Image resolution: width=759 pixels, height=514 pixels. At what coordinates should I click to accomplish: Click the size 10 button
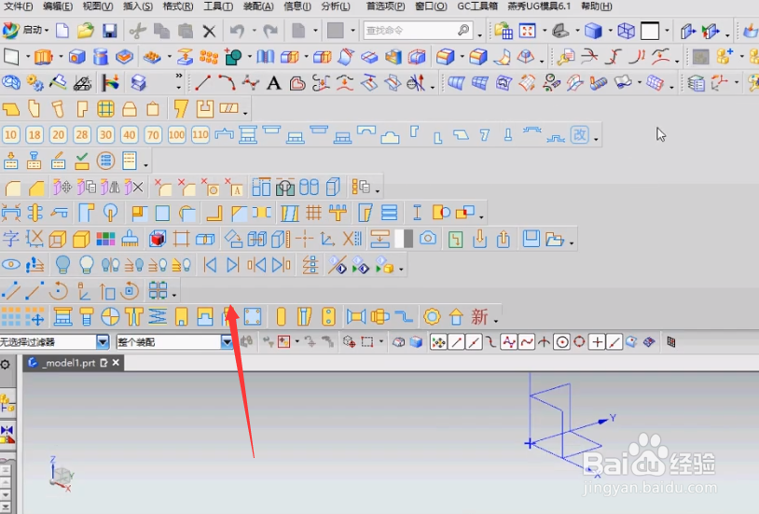coord(10,134)
